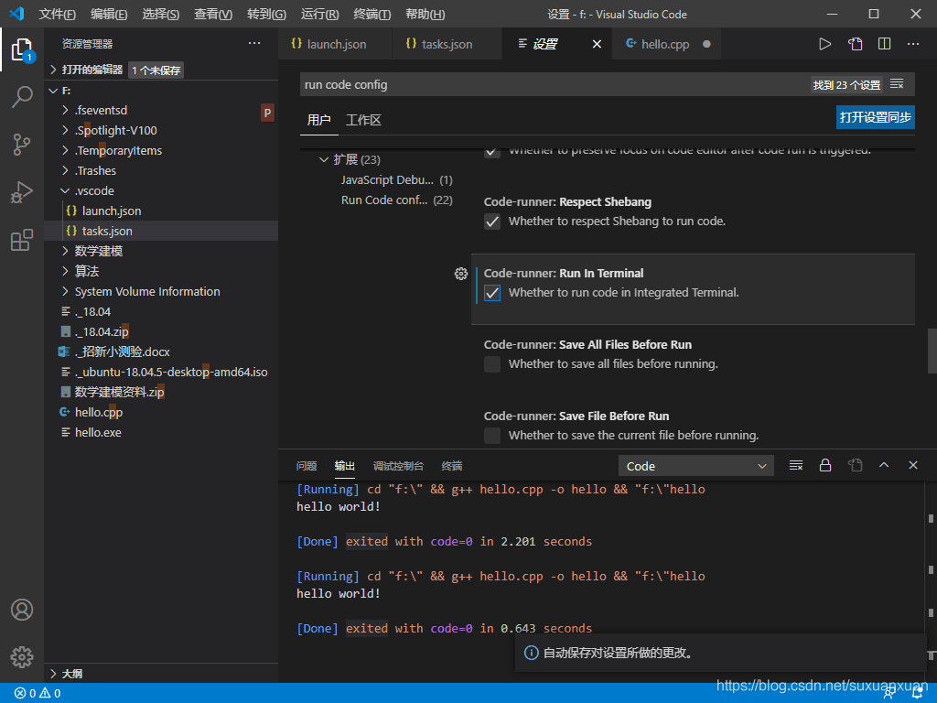Open the Code output channel dropdown

pyautogui.click(x=696, y=466)
